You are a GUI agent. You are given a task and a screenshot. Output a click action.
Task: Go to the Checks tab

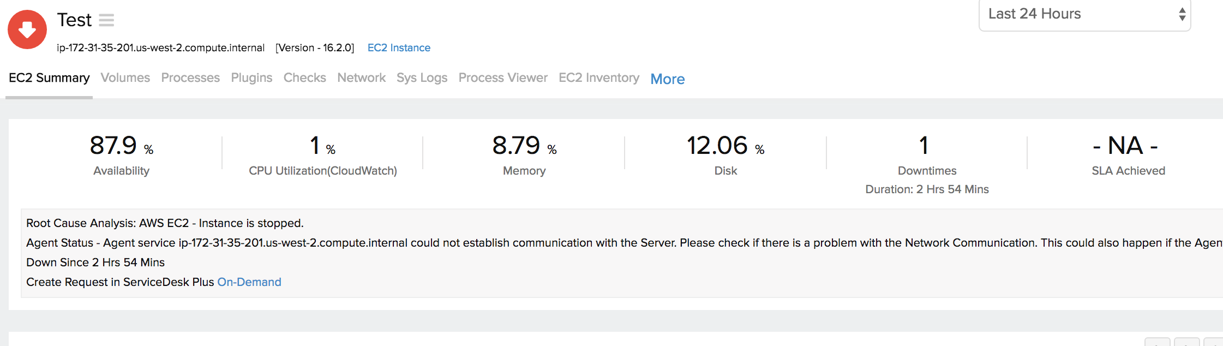click(304, 78)
